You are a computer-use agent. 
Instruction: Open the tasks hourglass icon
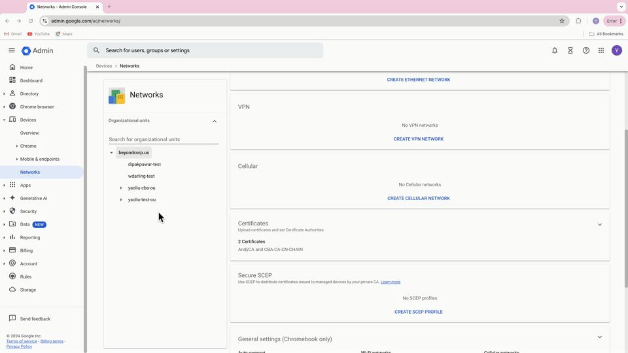pyautogui.click(x=570, y=50)
